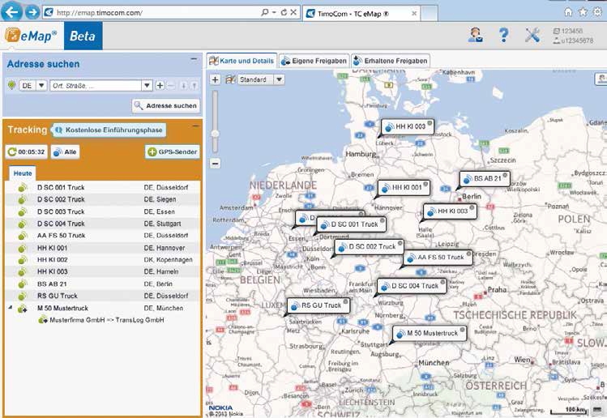
Task: Click the tracking icon for BS AB 21 row
Action: (23, 284)
